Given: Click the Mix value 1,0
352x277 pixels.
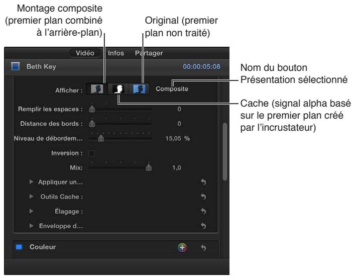Looking at the screenshot, I should point(176,168).
